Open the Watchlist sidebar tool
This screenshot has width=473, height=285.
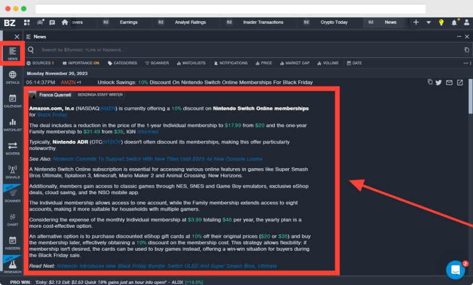(12, 125)
